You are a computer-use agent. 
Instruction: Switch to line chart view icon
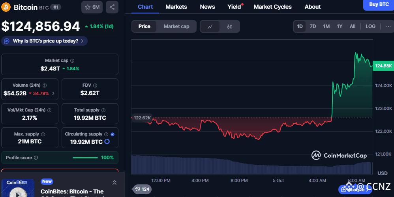tap(210, 26)
